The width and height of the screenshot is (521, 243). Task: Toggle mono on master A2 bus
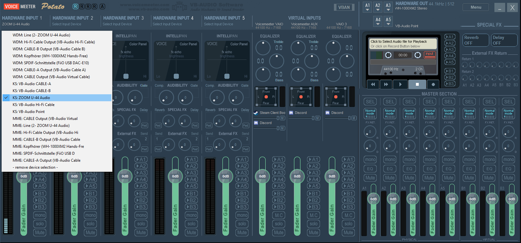click(x=390, y=159)
